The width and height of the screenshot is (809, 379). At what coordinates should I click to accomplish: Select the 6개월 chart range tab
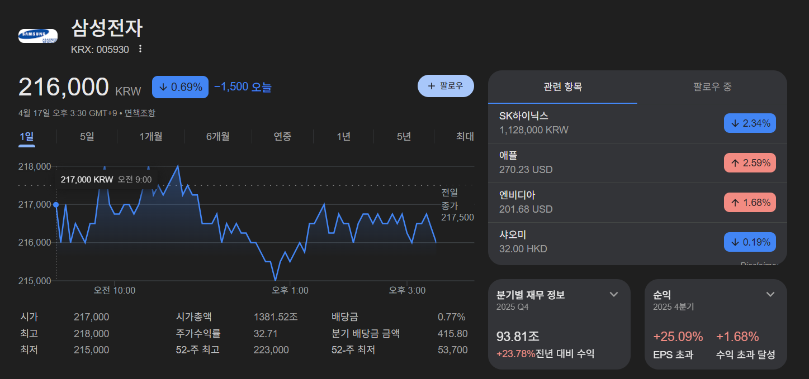pos(218,137)
